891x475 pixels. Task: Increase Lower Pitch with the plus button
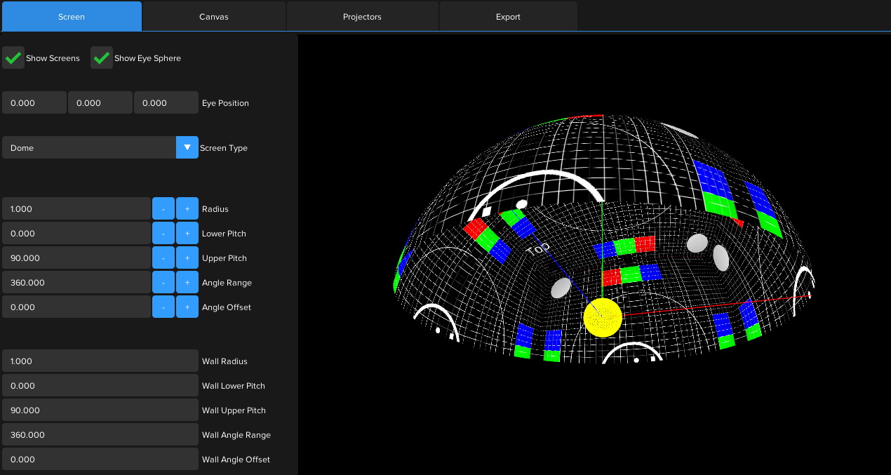(187, 232)
